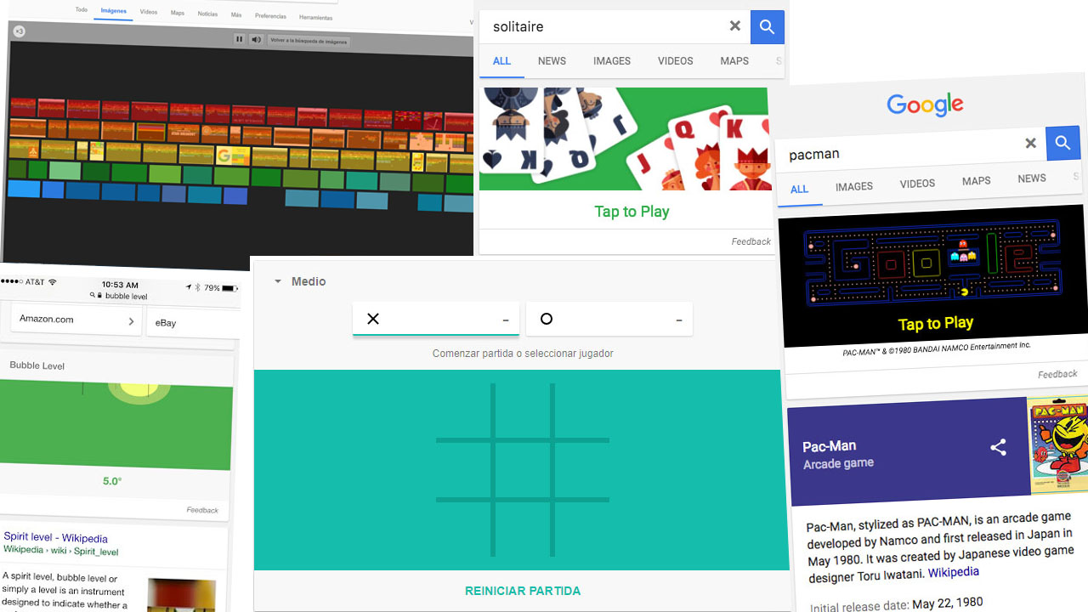
Task: Tap the iPhone battery indicator
Action: coord(229,289)
